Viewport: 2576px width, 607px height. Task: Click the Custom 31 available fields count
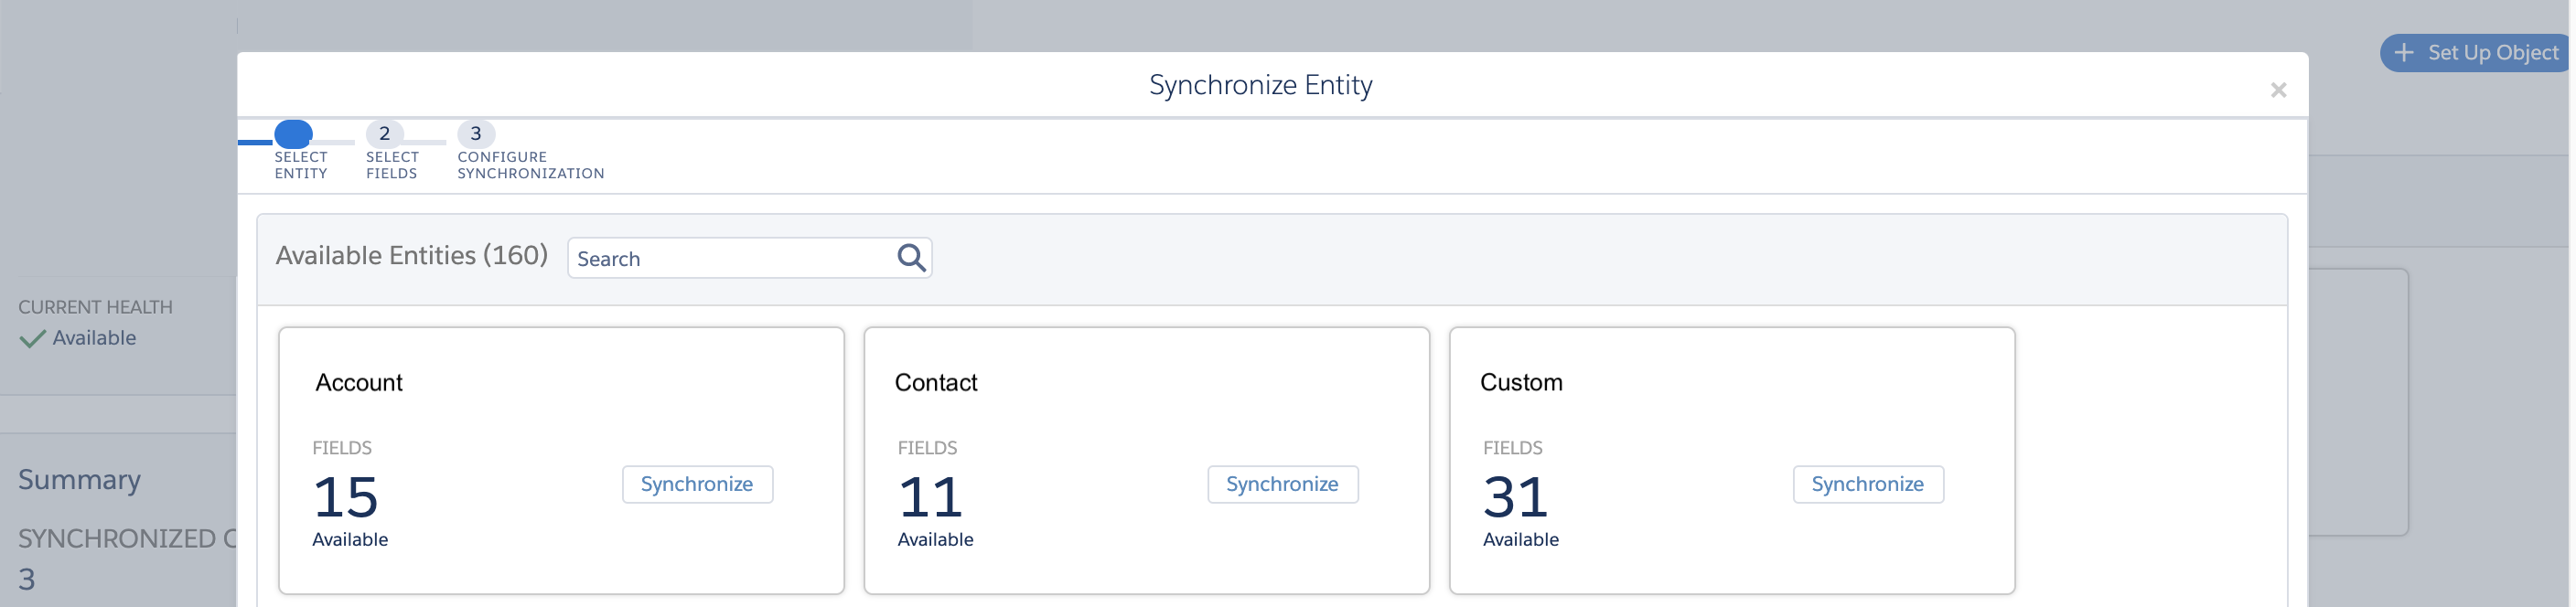tap(1516, 497)
